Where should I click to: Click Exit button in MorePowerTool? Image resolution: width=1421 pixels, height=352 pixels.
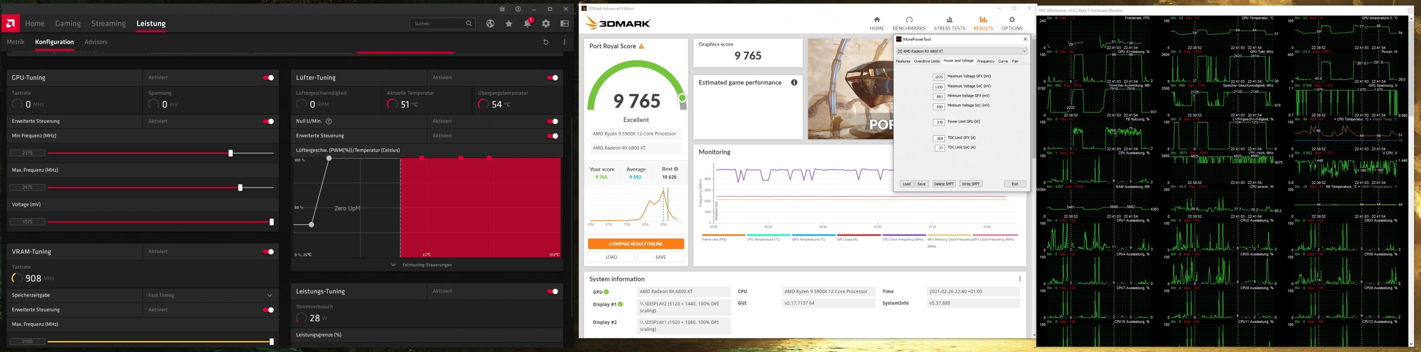coord(1015,184)
